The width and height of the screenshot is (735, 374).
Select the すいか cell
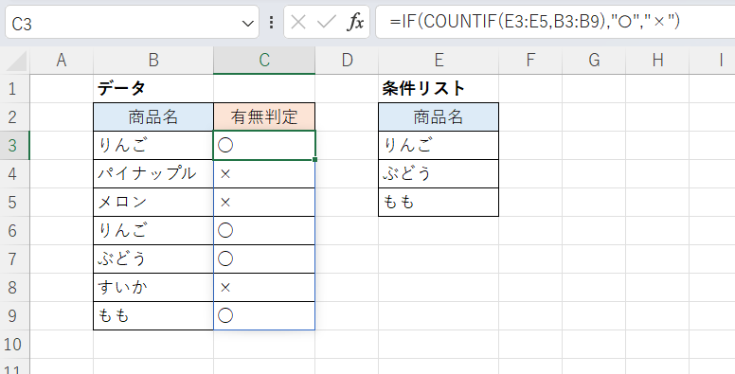coord(153,287)
